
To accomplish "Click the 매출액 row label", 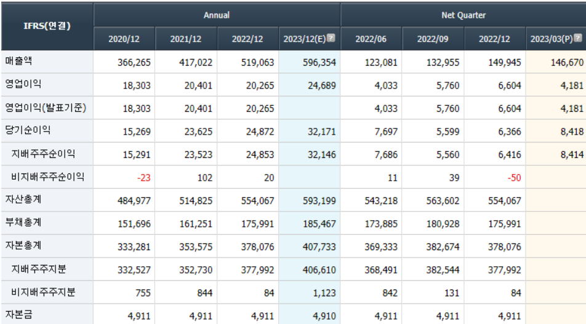I will [18, 61].
